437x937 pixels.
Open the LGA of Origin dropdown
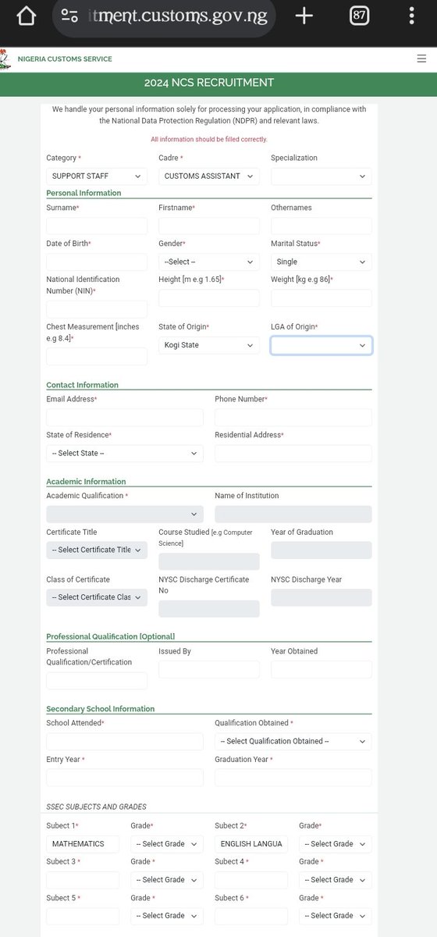[x=322, y=344]
